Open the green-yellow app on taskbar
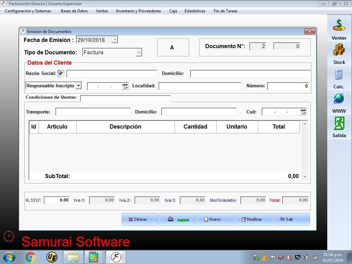This screenshot has width=352, height=264. [x=93, y=257]
